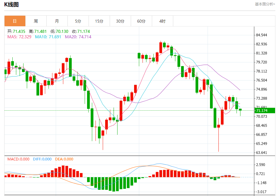The image size is (279, 196).
Task: Open the 15分 interval tab
Action: pos(99,21)
